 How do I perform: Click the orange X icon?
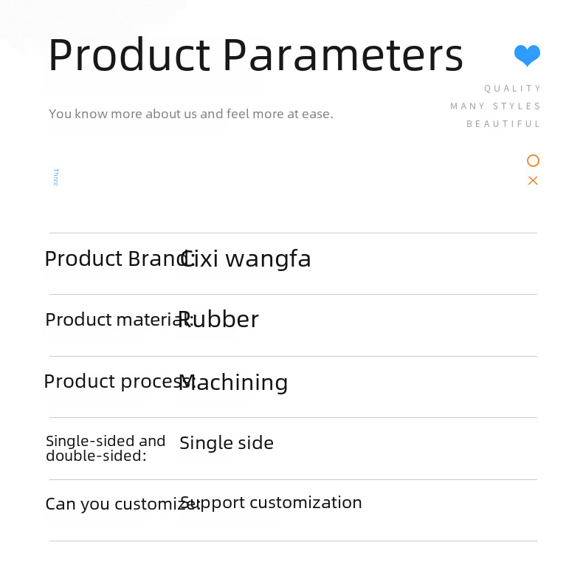click(x=533, y=180)
